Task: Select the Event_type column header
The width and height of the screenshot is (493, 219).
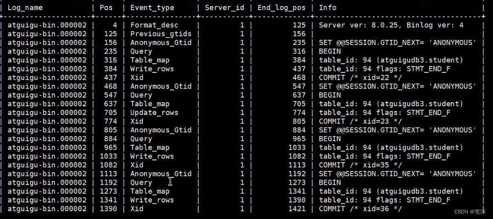Action: pyautogui.click(x=152, y=7)
